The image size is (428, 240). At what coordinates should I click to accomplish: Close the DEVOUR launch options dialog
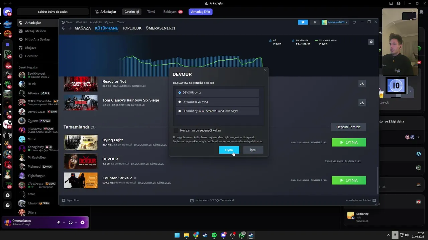pyautogui.click(x=265, y=70)
